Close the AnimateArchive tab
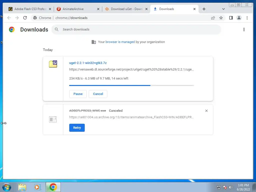 pyautogui.click(x=98, y=9)
